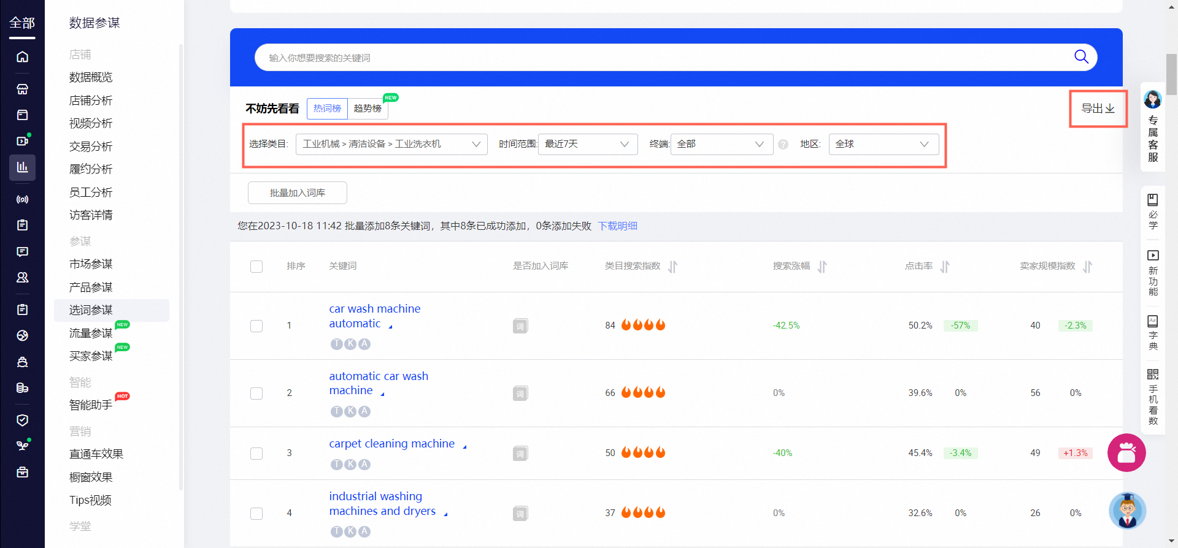Open the time range dropdown 最近7天
Viewport: 1178px width, 548px height.
point(587,144)
